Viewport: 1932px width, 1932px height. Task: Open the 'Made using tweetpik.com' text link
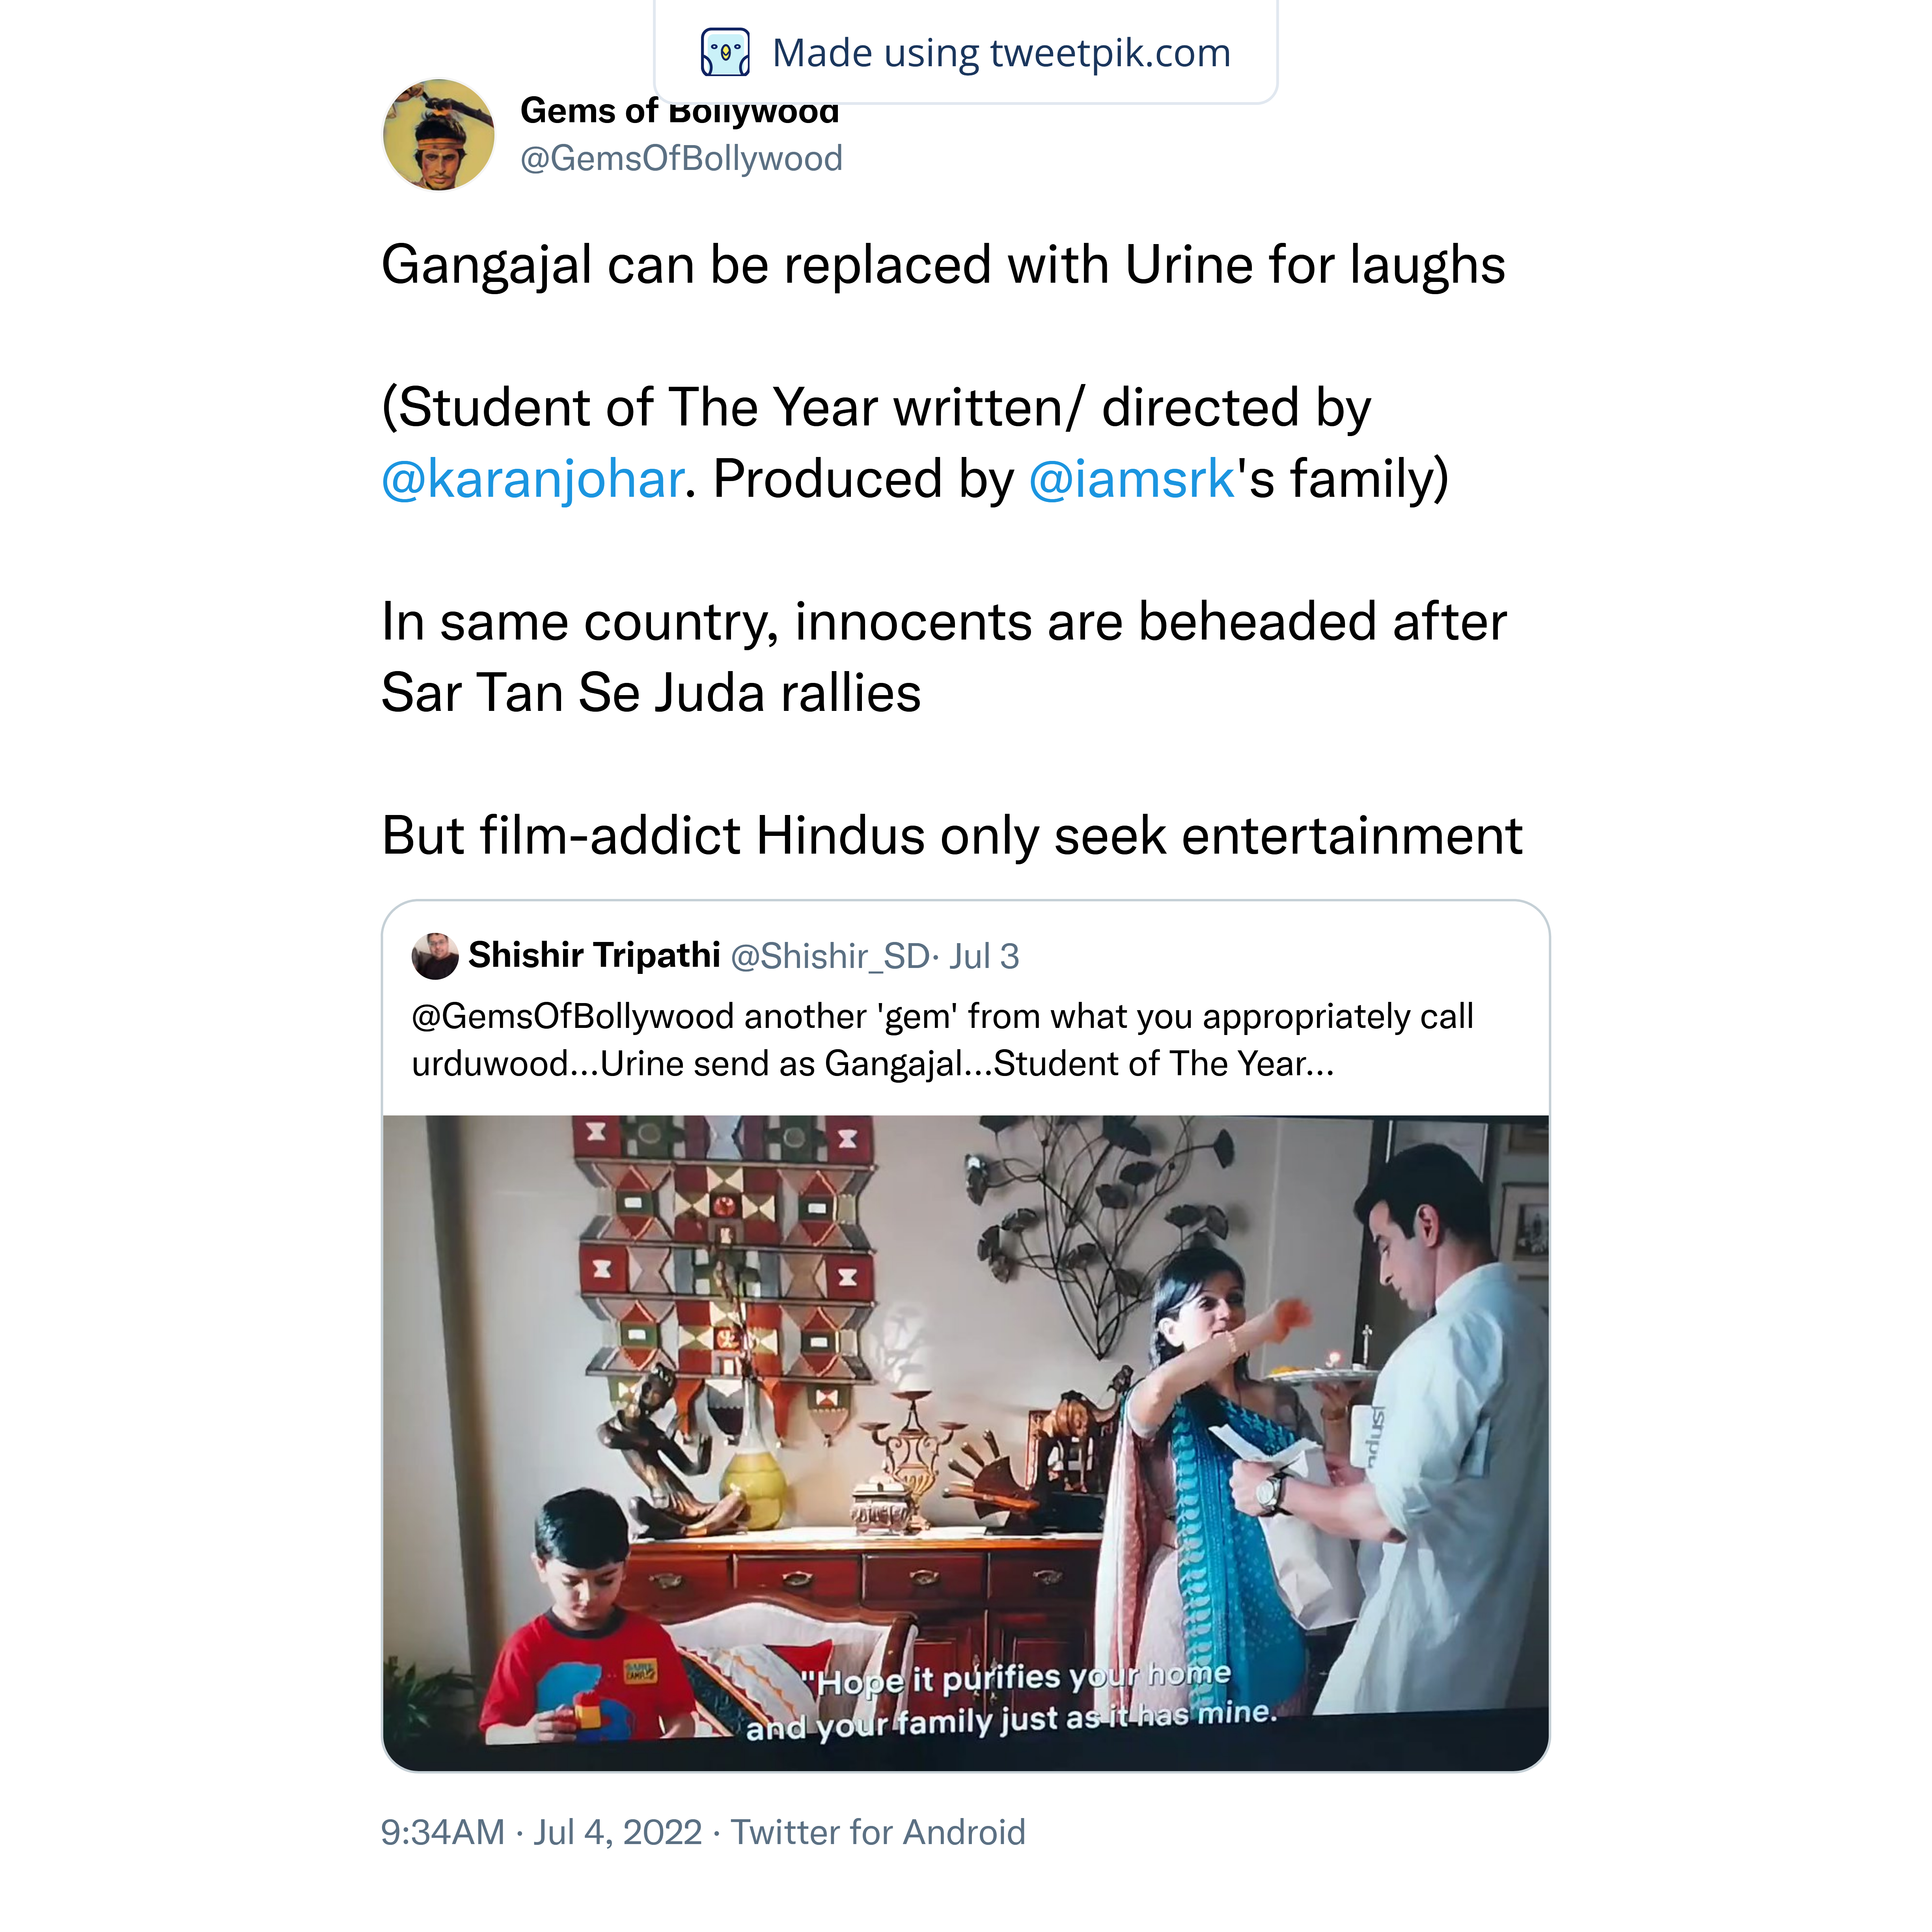pyautogui.click(x=1001, y=53)
